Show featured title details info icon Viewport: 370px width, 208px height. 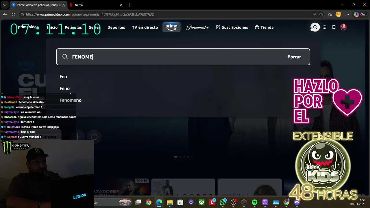point(94,137)
